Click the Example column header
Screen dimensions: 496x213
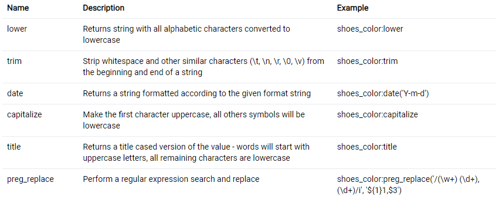[x=353, y=8]
